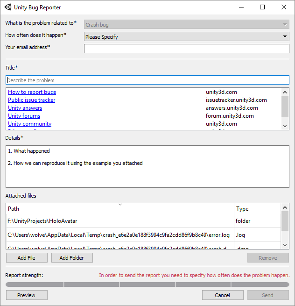This screenshot has width=295, height=306.
Task: Open the 'How often does it happen' dropdown
Action: pyautogui.click(x=186, y=36)
